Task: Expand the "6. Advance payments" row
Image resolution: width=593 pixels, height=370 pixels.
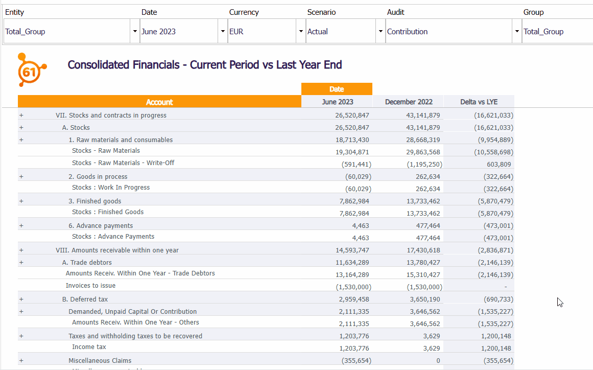Action: [21, 225]
